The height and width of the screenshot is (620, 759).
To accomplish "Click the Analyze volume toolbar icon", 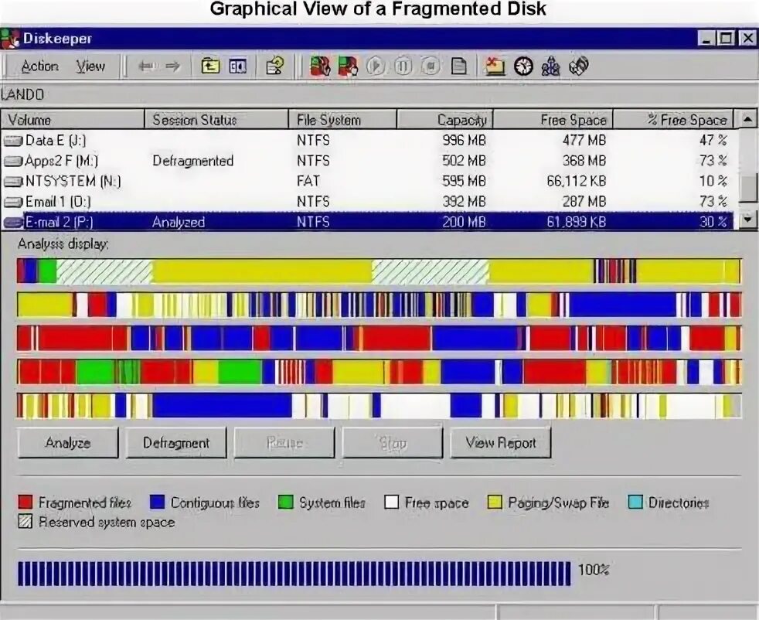I will coord(320,66).
